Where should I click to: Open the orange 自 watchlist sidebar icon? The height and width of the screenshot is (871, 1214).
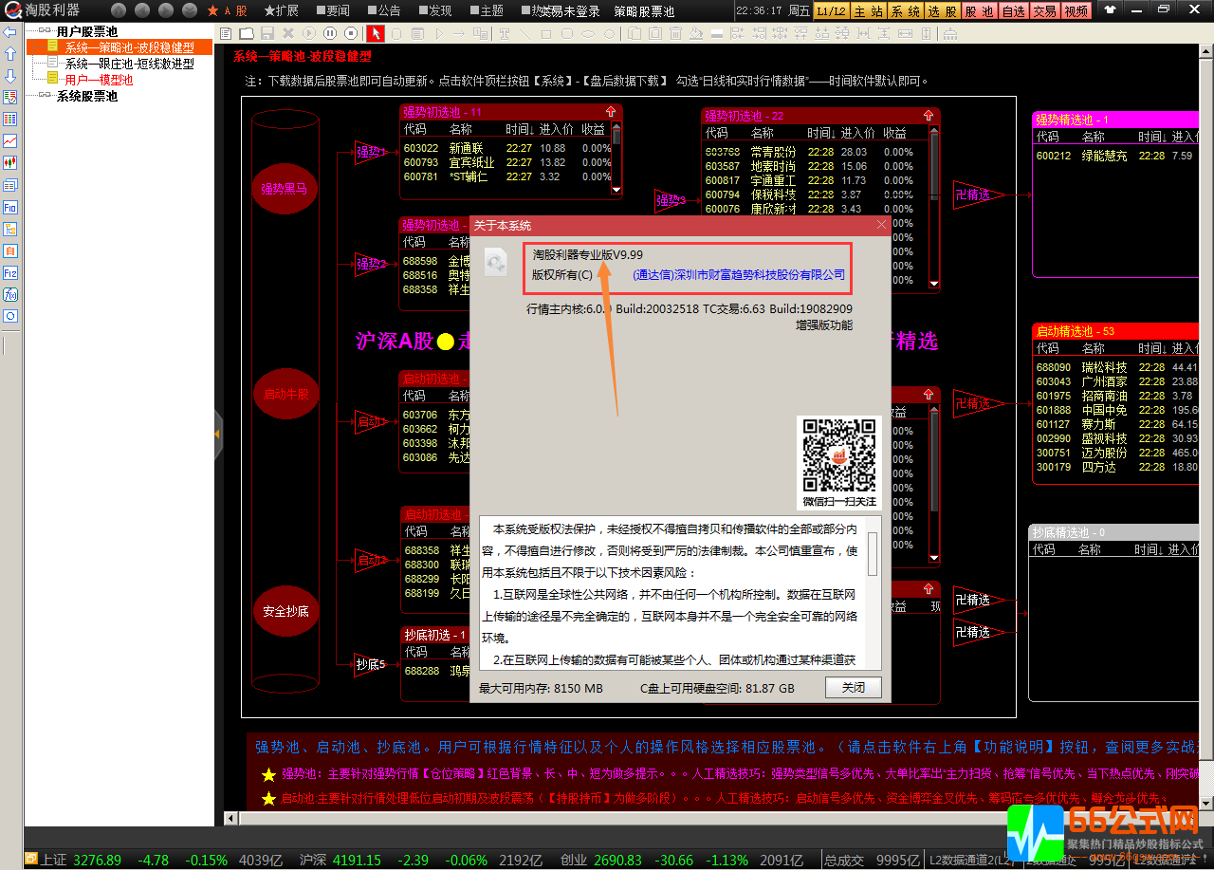tap(10, 250)
